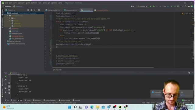Hide the Project panel with minus icon
The width and height of the screenshot is (195, 110).
pos(42,10)
